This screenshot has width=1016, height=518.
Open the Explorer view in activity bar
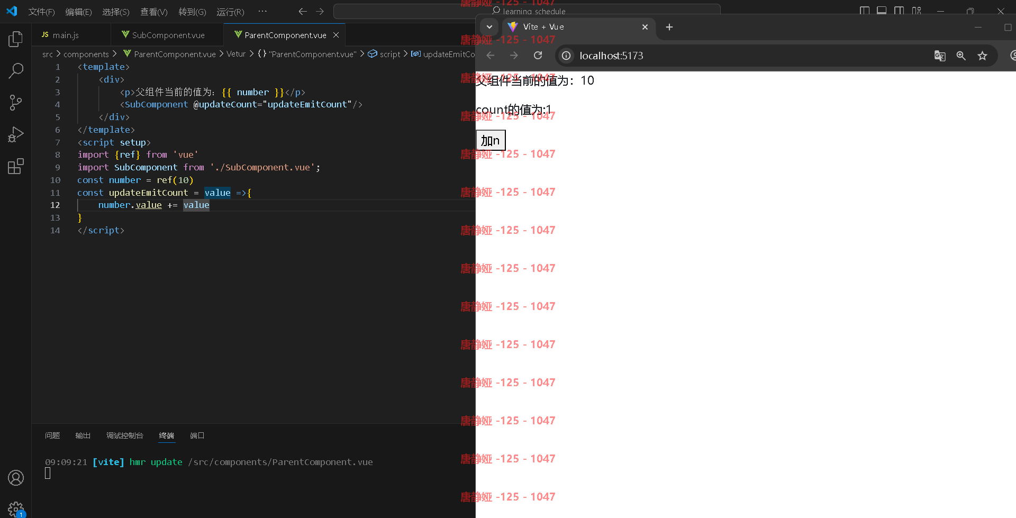click(x=16, y=39)
